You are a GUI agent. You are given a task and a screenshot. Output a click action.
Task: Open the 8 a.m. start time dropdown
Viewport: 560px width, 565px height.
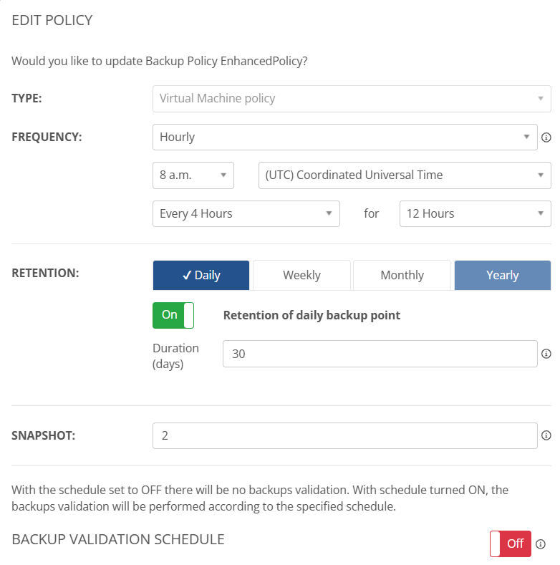(x=193, y=175)
